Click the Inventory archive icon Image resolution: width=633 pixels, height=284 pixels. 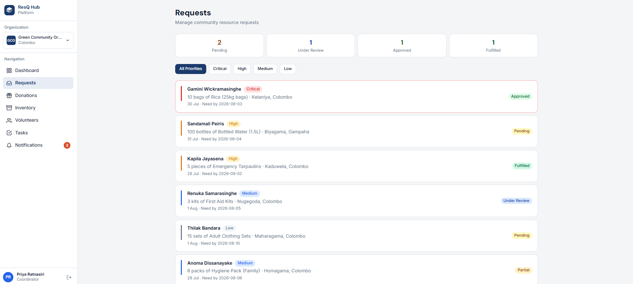[x=9, y=108]
